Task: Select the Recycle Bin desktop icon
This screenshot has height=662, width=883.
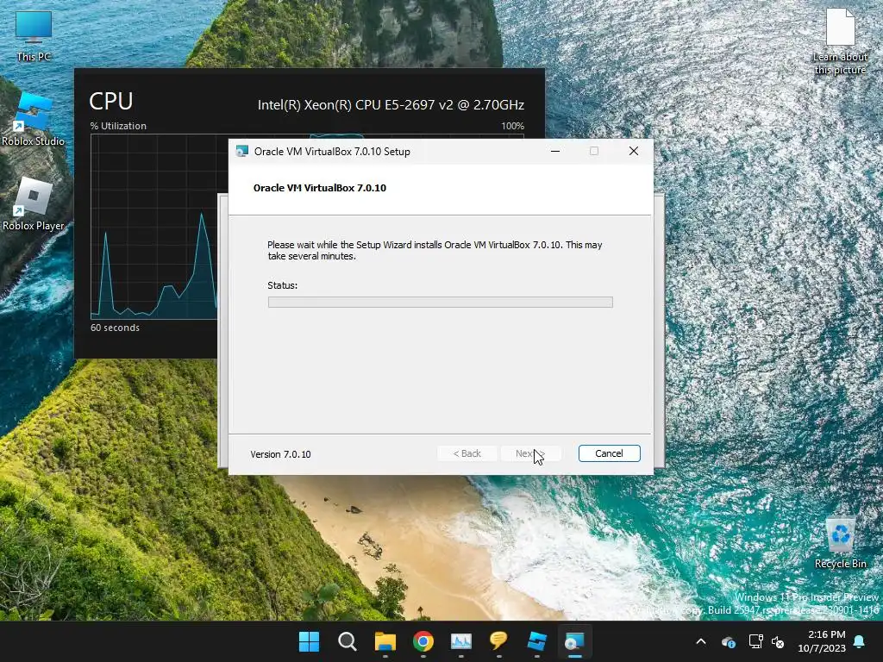Action: pyautogui.click(x=840, y=543)
